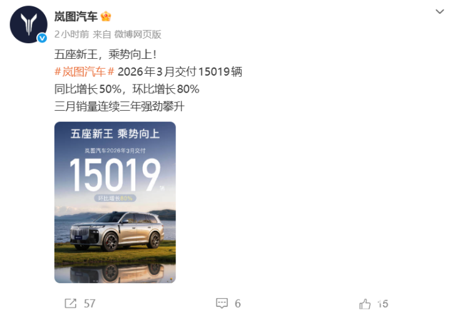Expand the post options chevron menu
Viewport: 451px width, 312px height.
(440, 12)
